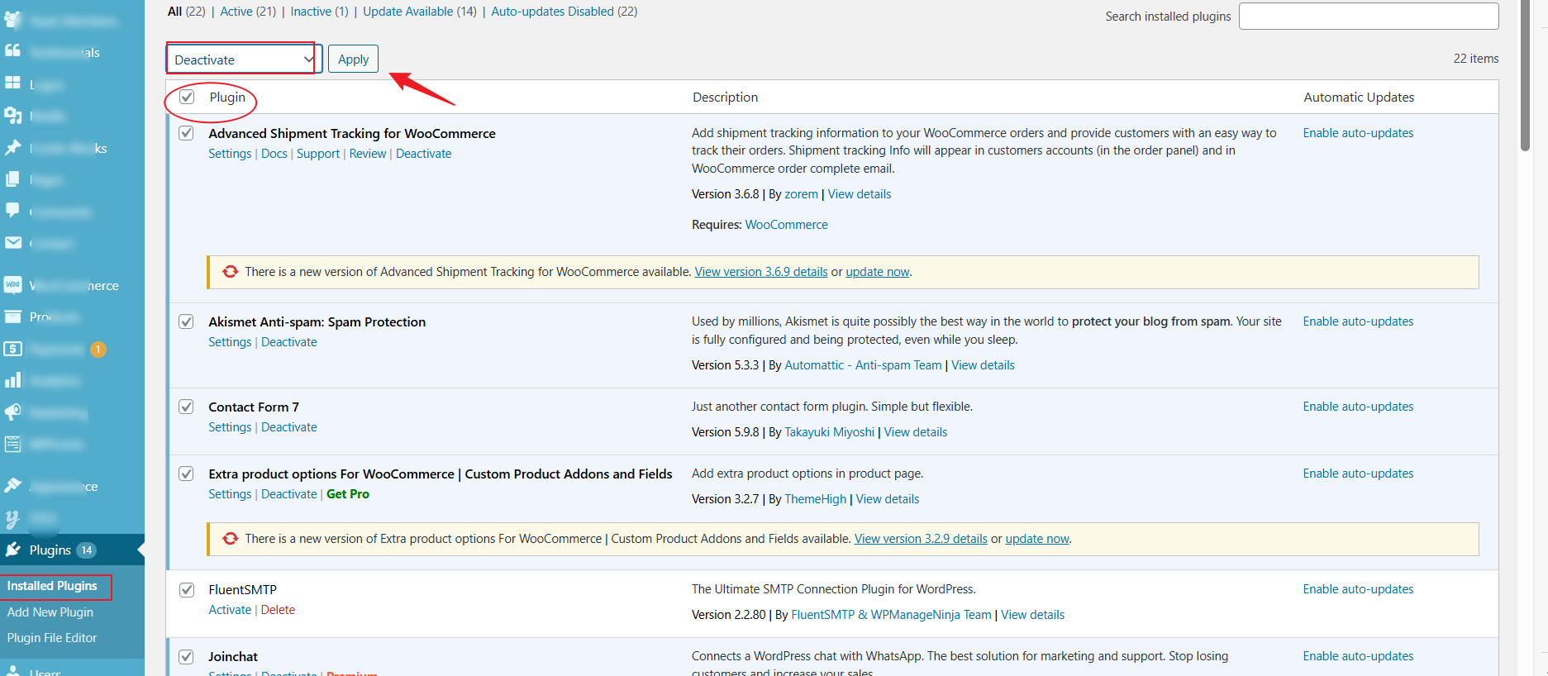The height and width of the screenshot is (676, 1548).
Task: Click the four-square grid icon in the sidebar
Action: click(x=12, y=83)
